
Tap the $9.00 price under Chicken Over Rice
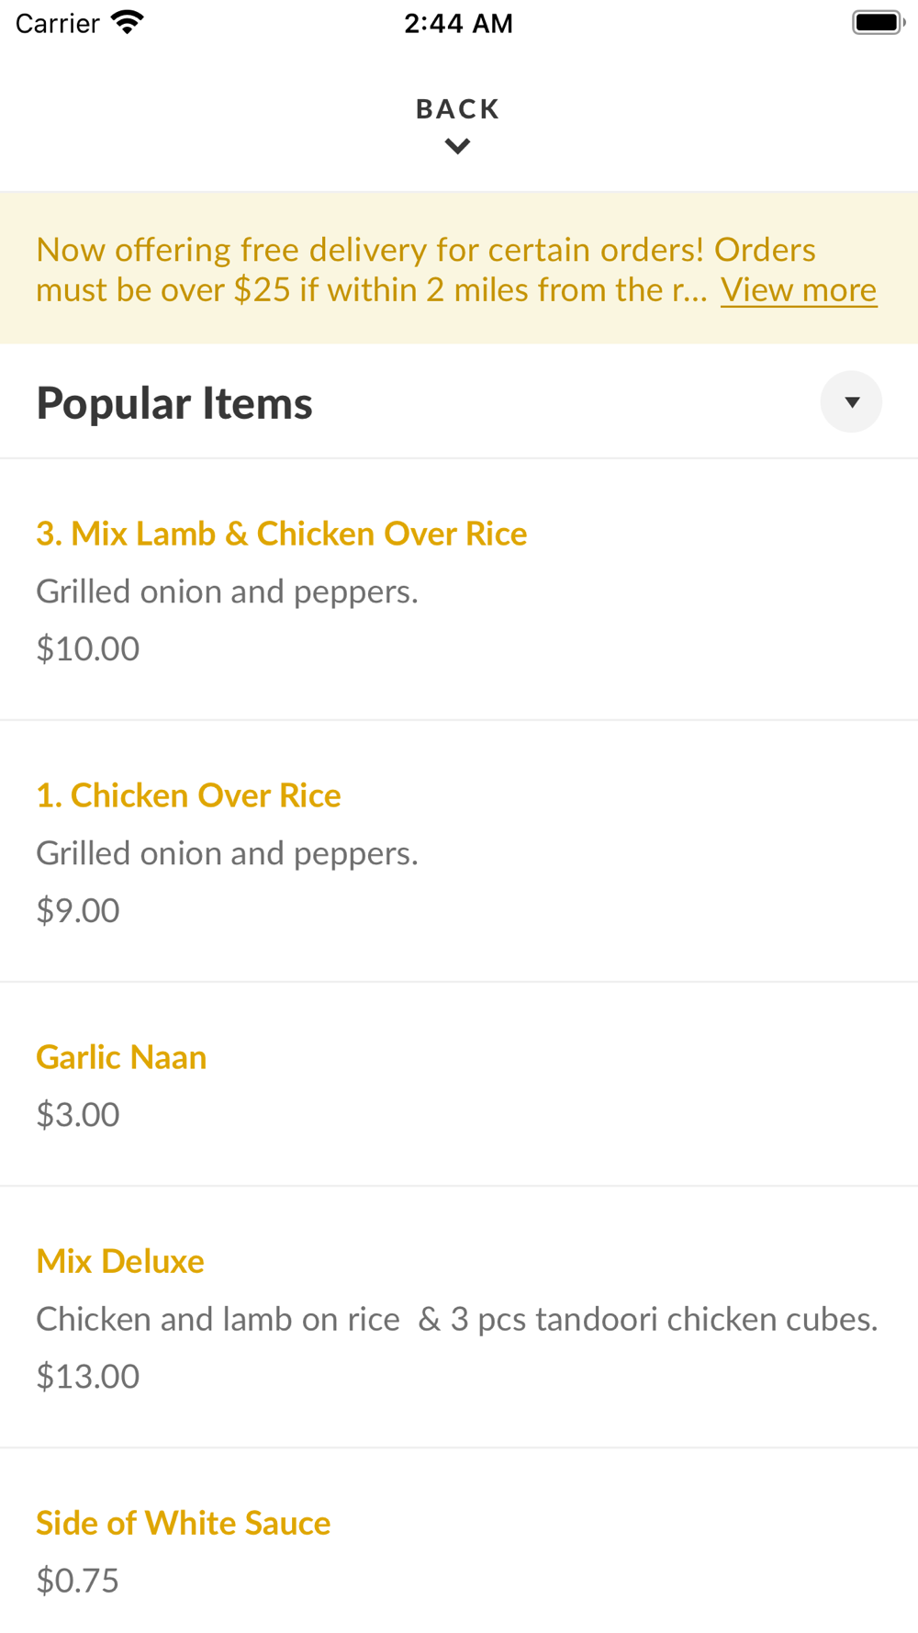[x=78, y=910]
